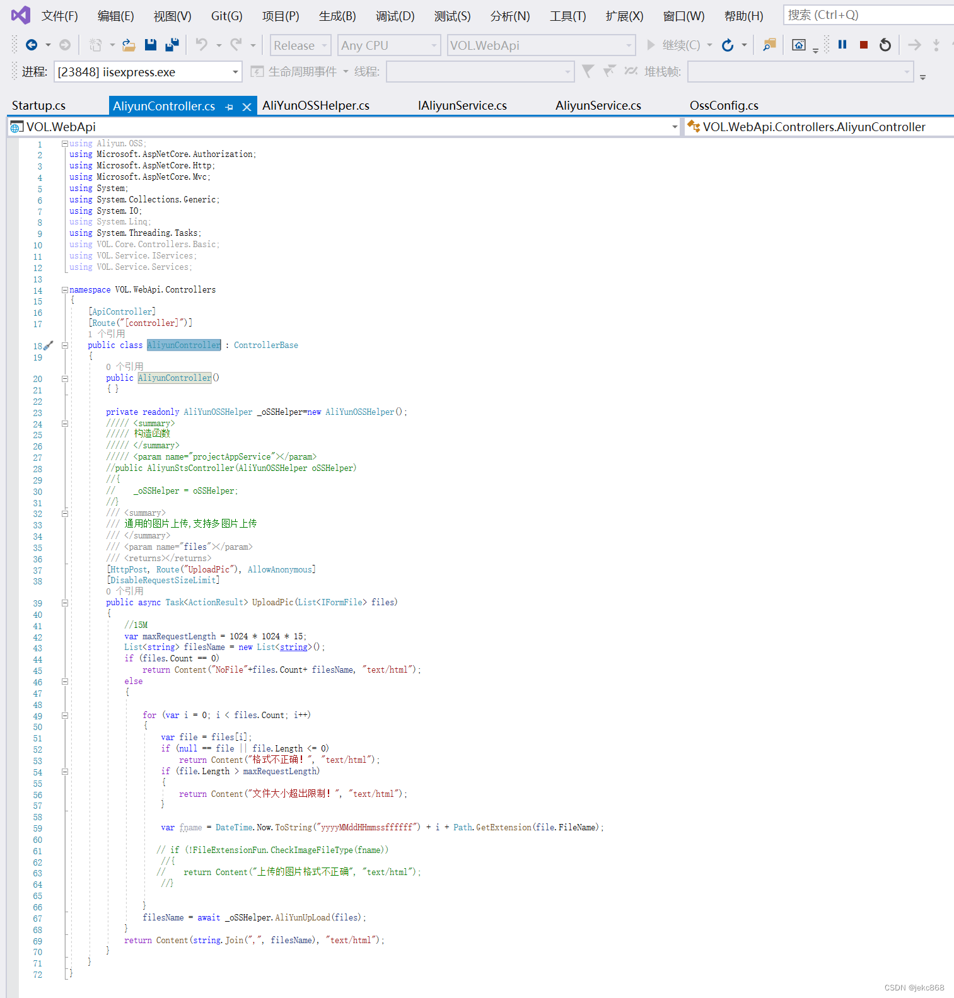Collapse the else block on line 46
The image size is (954, 998).
64,682
